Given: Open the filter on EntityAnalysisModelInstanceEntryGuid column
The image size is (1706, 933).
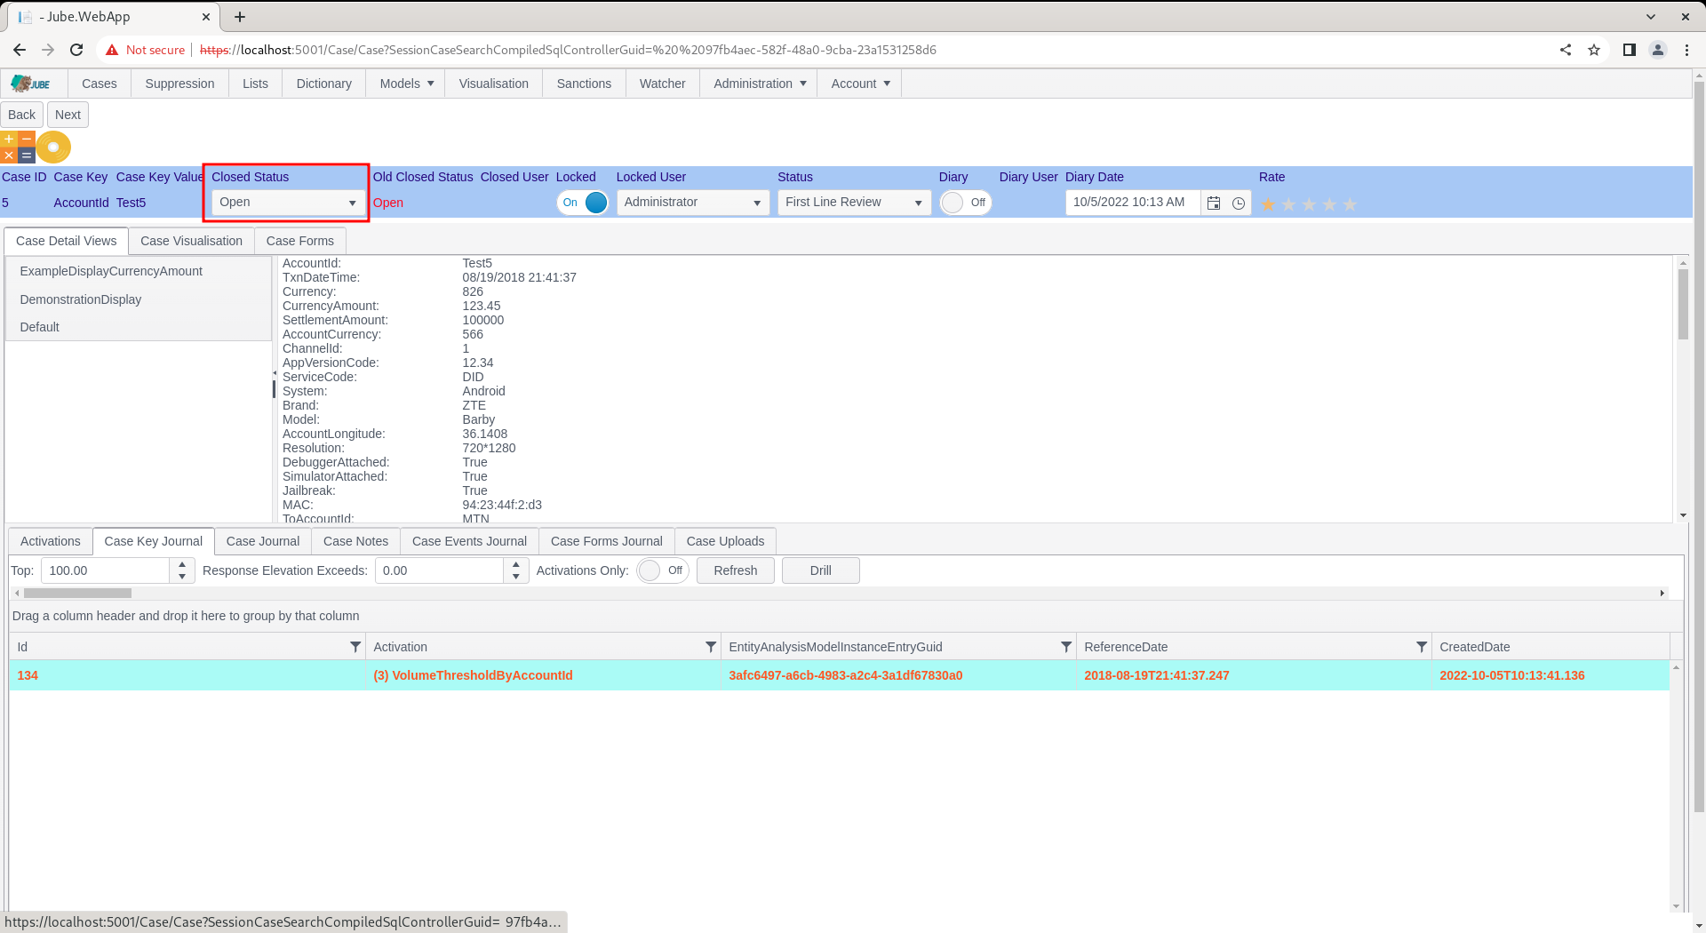Looking at the screenshot, I should (1066, 647).
